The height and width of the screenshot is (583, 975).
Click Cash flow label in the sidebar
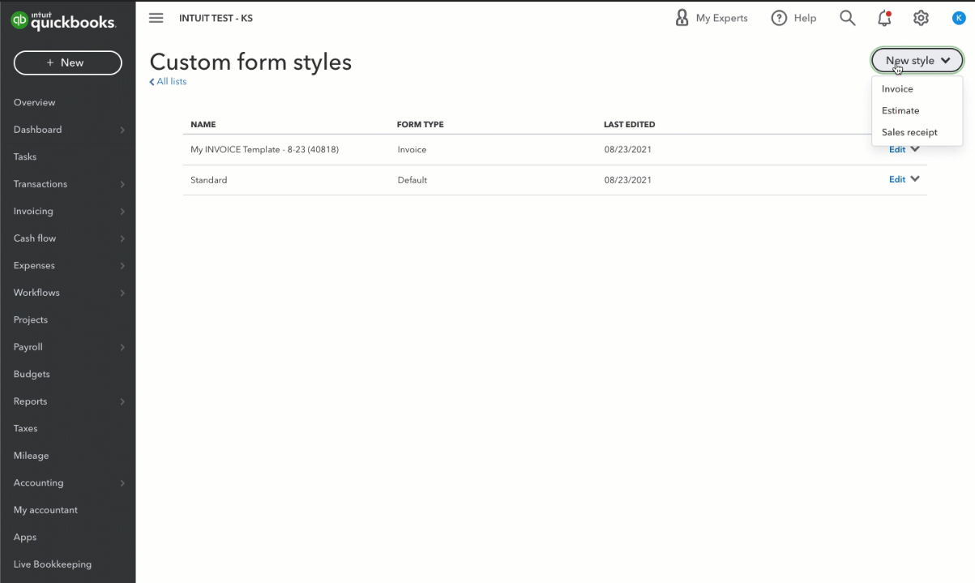pos(35,238)
